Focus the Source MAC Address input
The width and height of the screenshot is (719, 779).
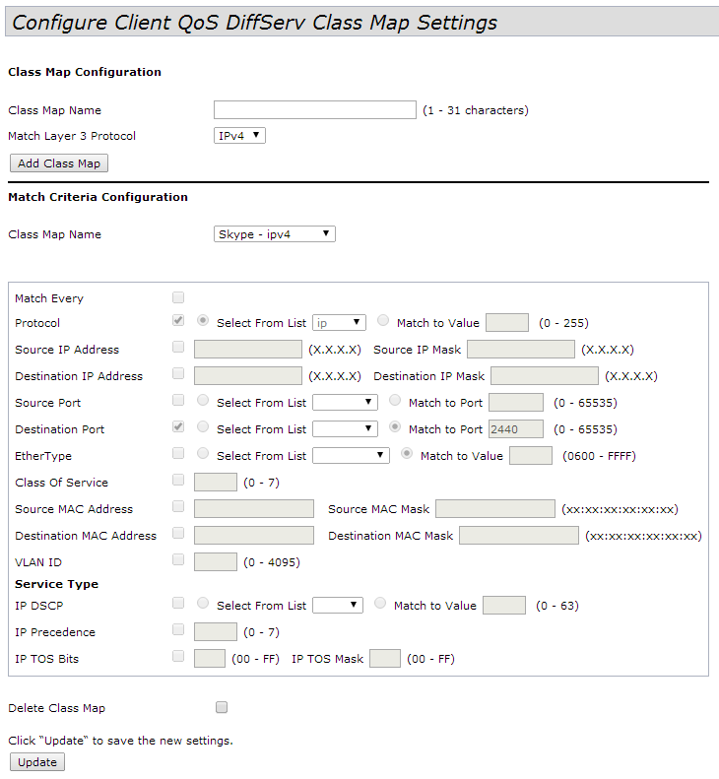pyautogui.click(x=254, y=509)
